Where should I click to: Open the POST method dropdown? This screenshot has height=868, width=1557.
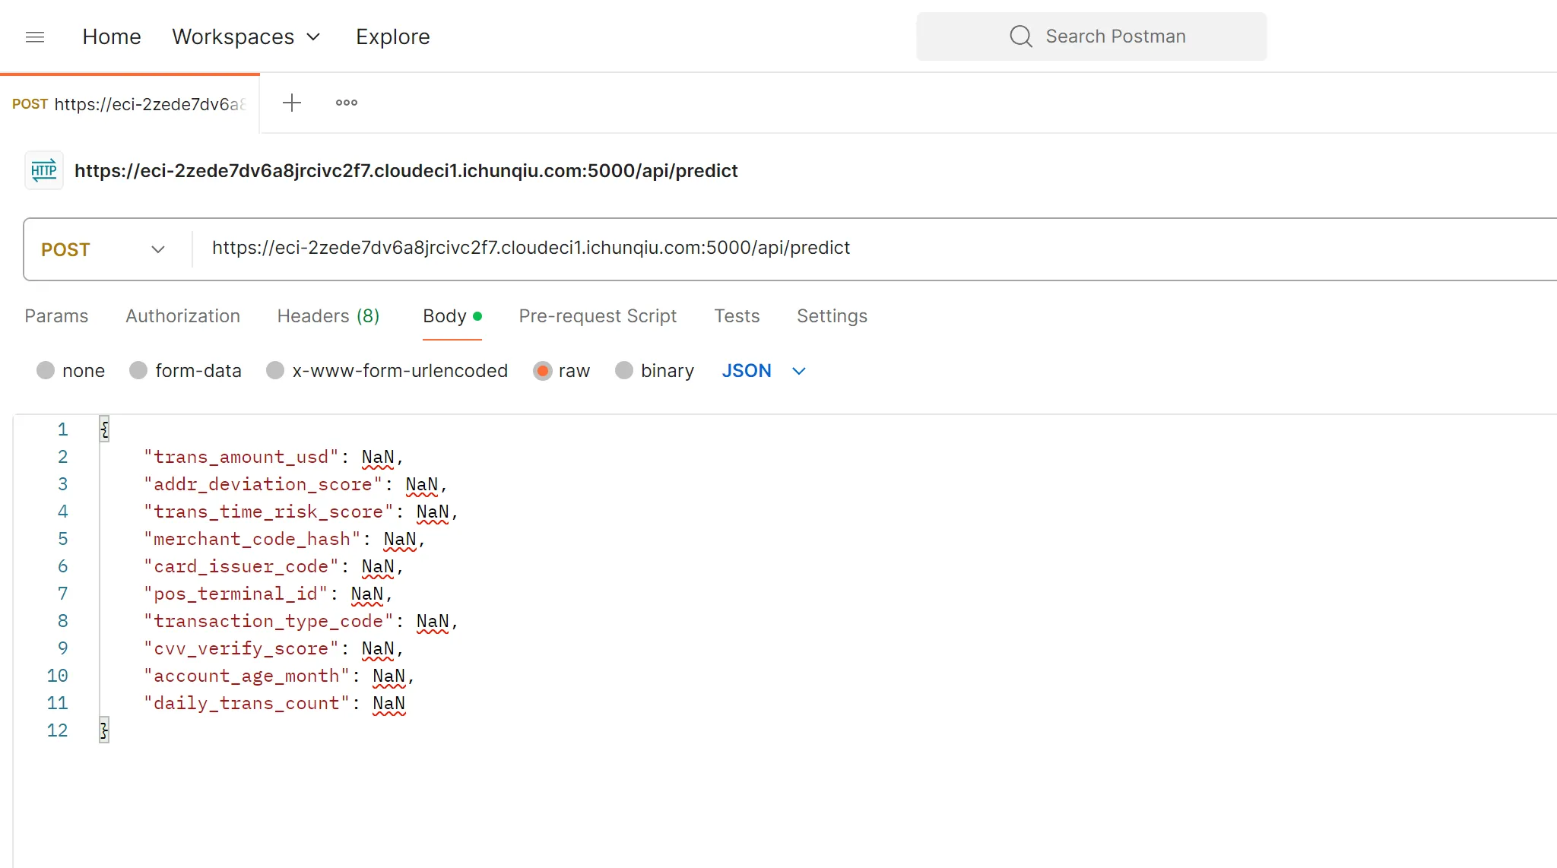(103, 249)
